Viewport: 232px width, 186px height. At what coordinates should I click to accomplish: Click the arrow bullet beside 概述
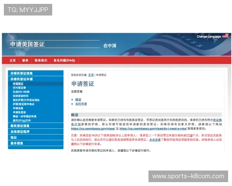pyautogui.click(x=72, y=100)
